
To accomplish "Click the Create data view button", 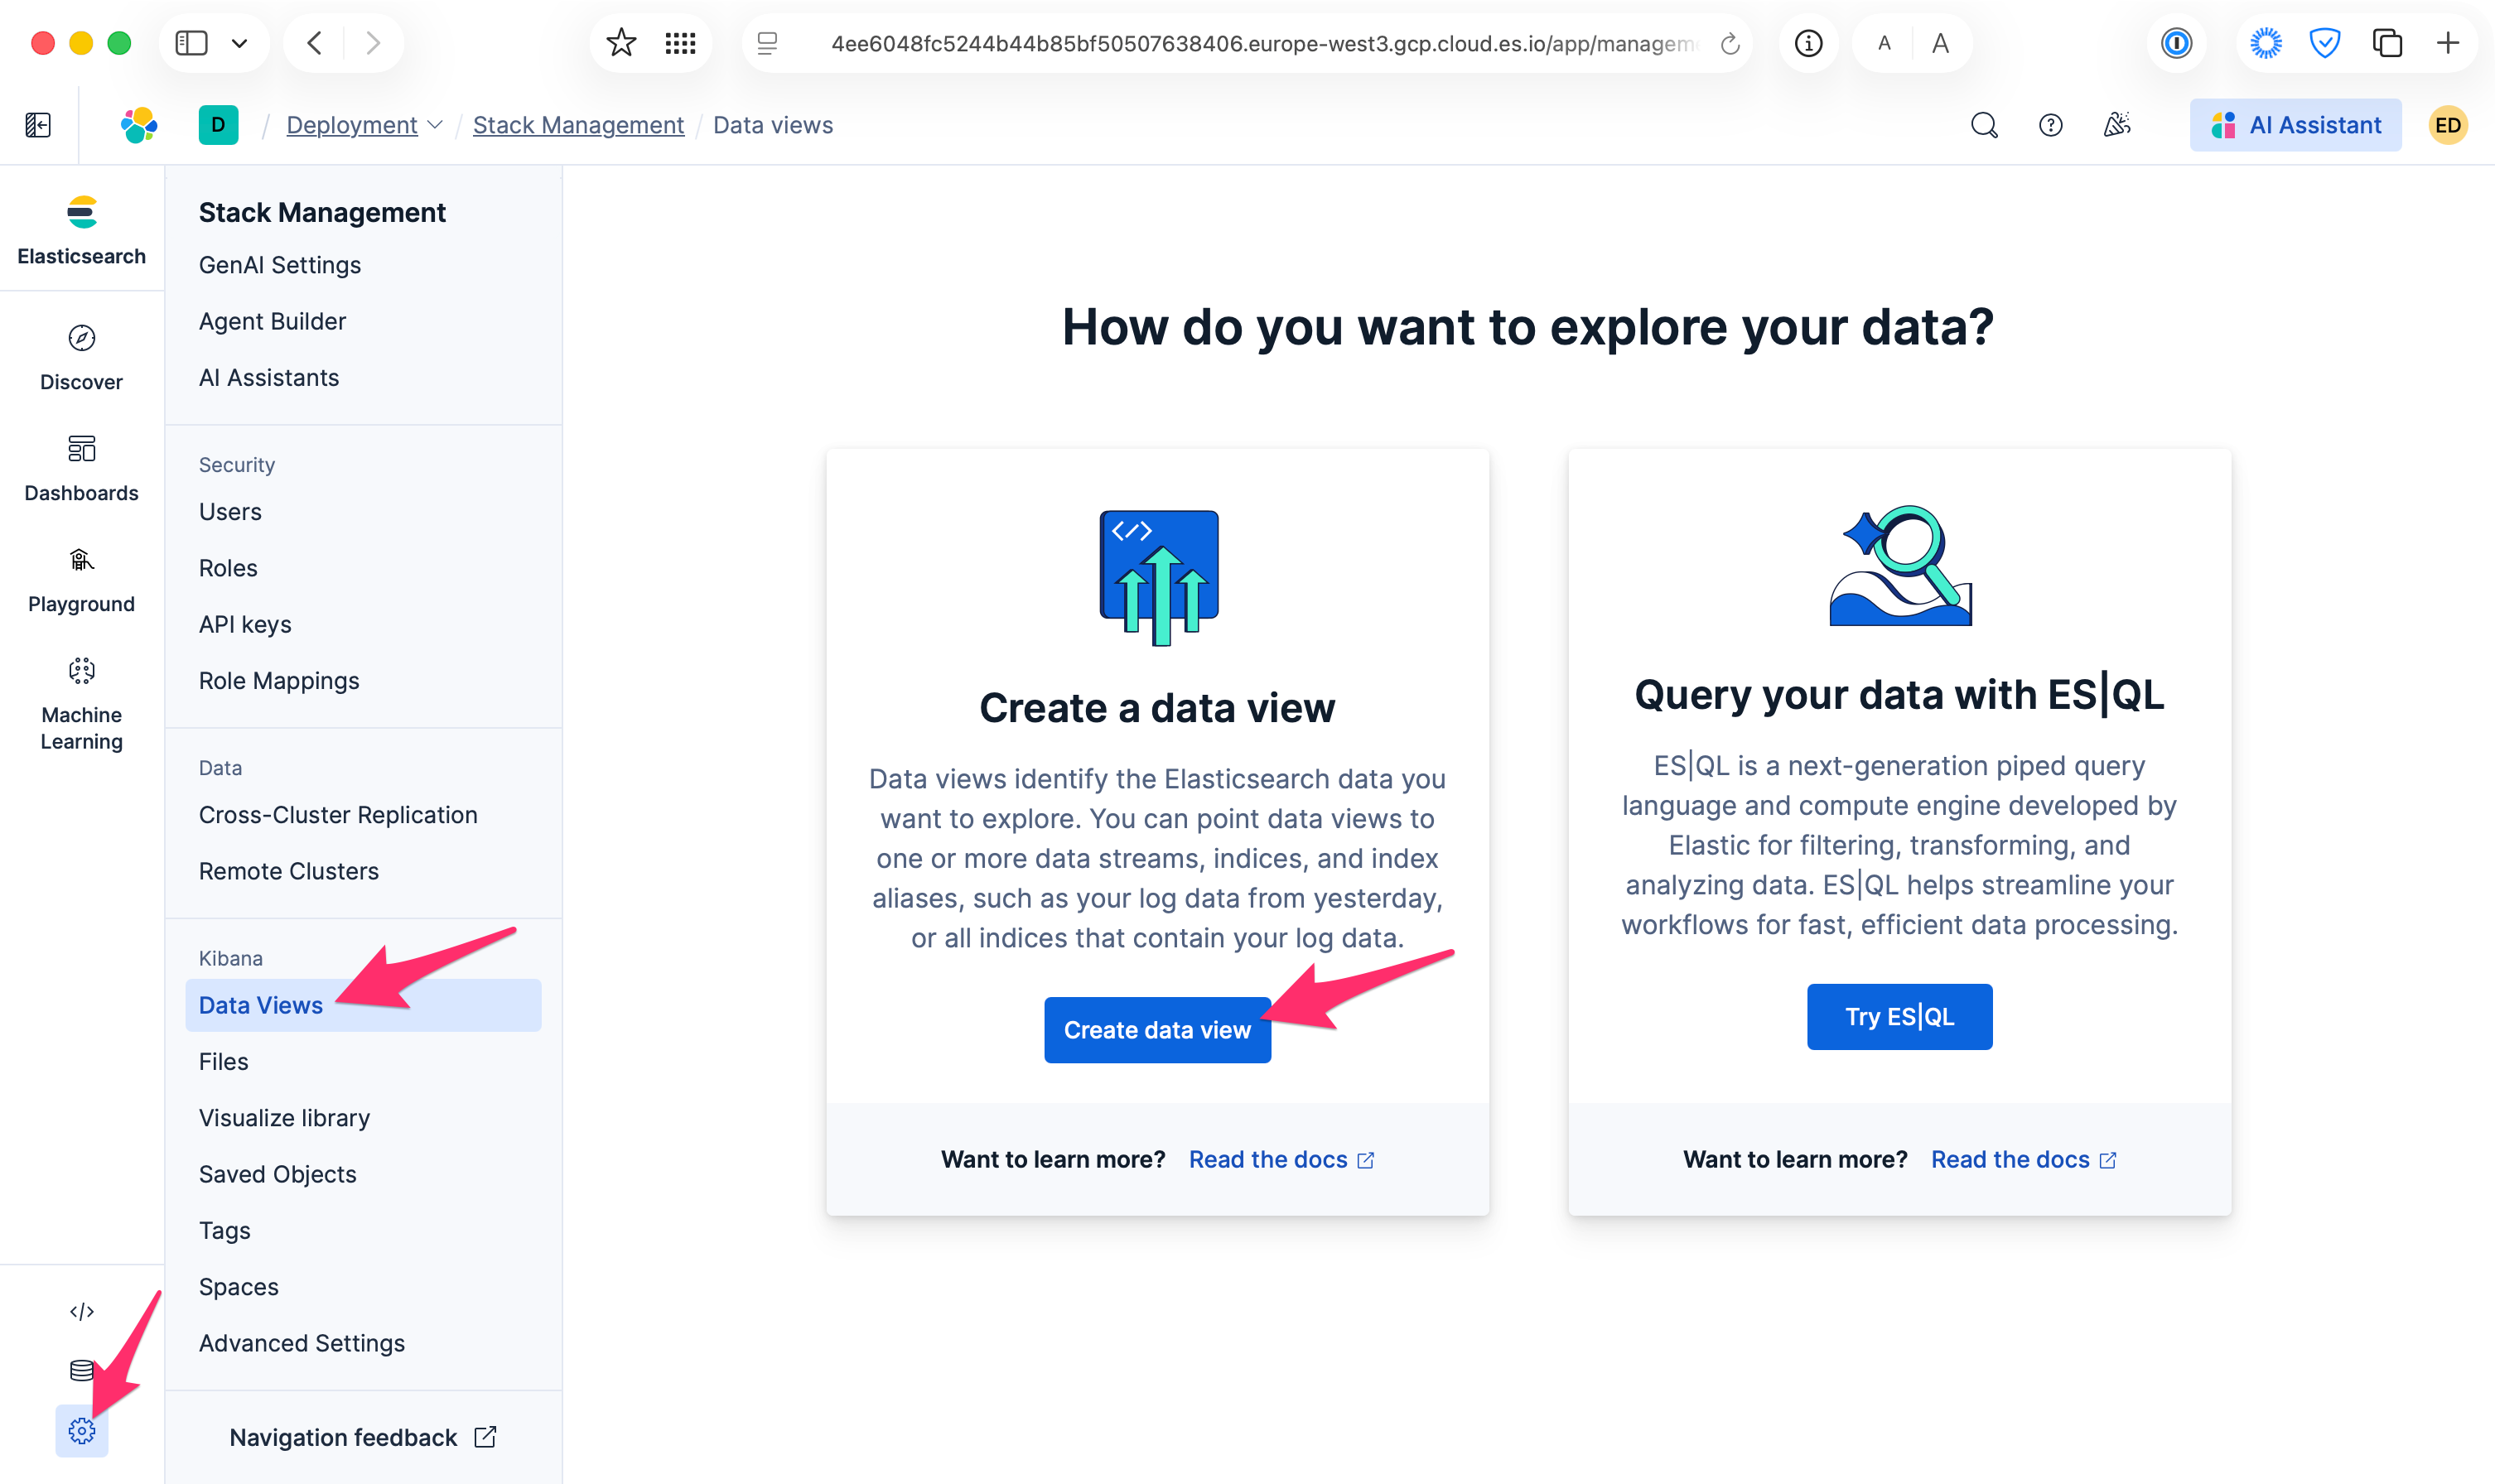I will [x=1157, y=1029].
